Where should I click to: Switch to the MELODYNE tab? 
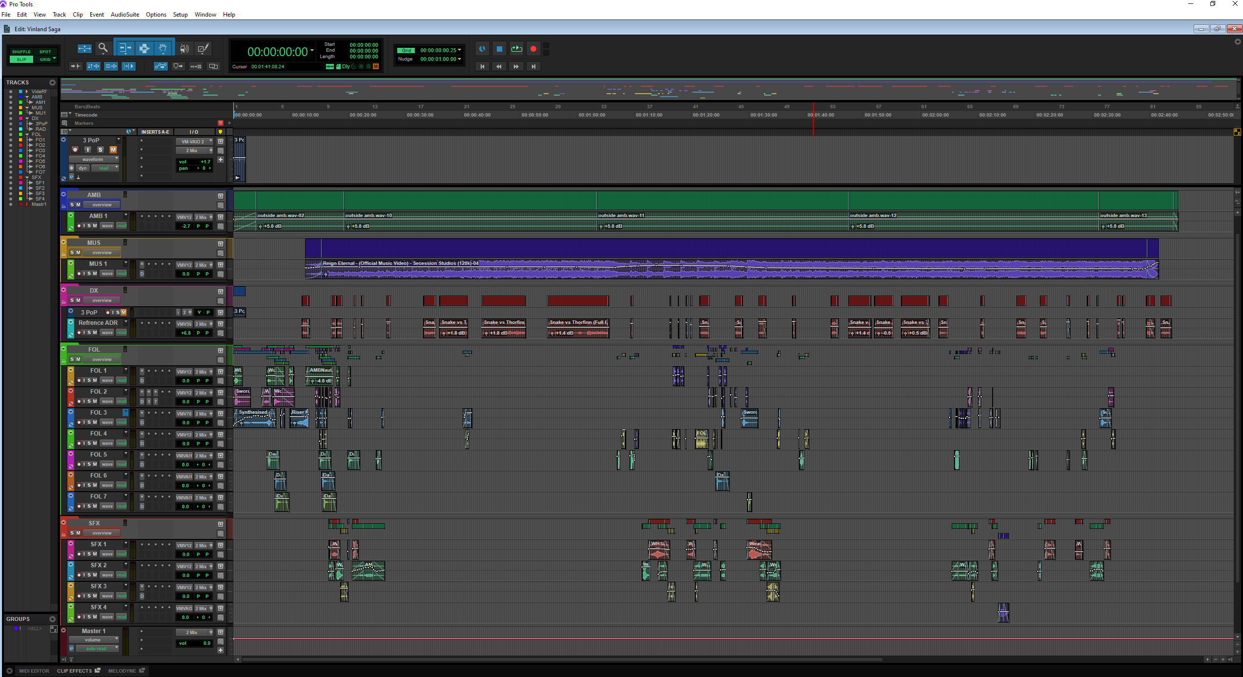click(x=126, y=671)
